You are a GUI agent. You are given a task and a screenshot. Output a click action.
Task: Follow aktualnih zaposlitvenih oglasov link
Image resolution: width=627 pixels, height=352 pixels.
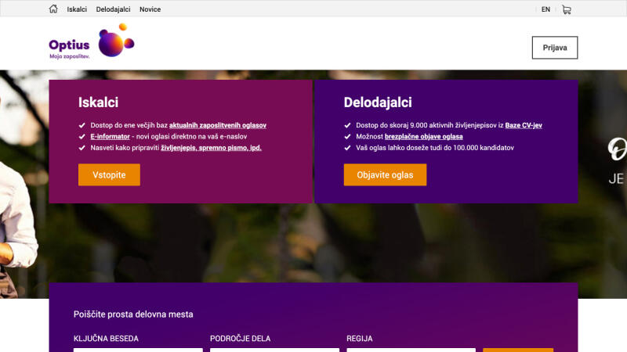(x=218, y=125)
